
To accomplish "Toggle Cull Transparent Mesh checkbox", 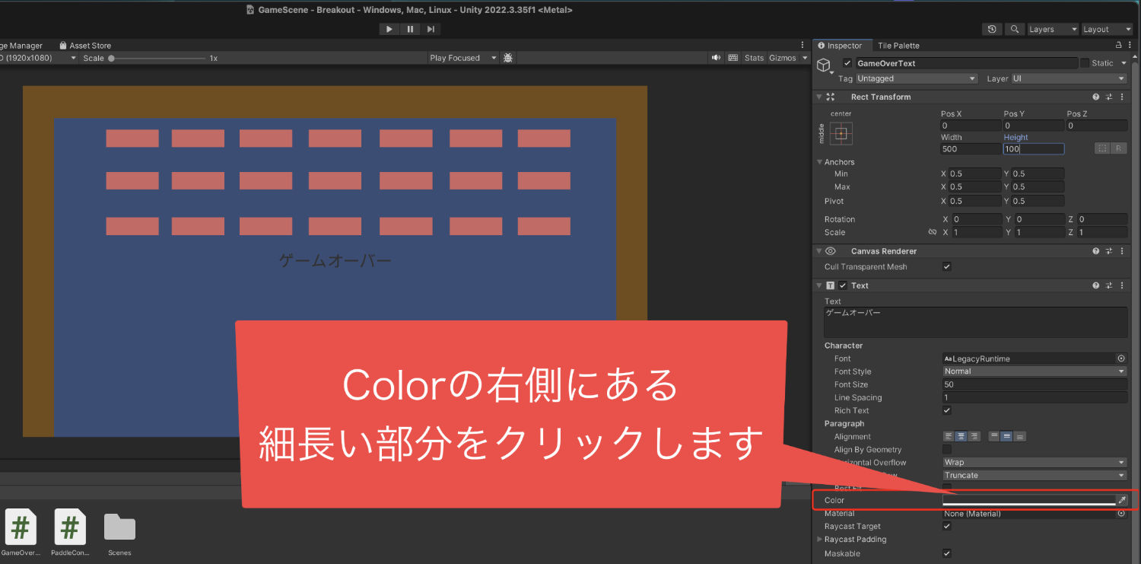I will pos(947,266).
